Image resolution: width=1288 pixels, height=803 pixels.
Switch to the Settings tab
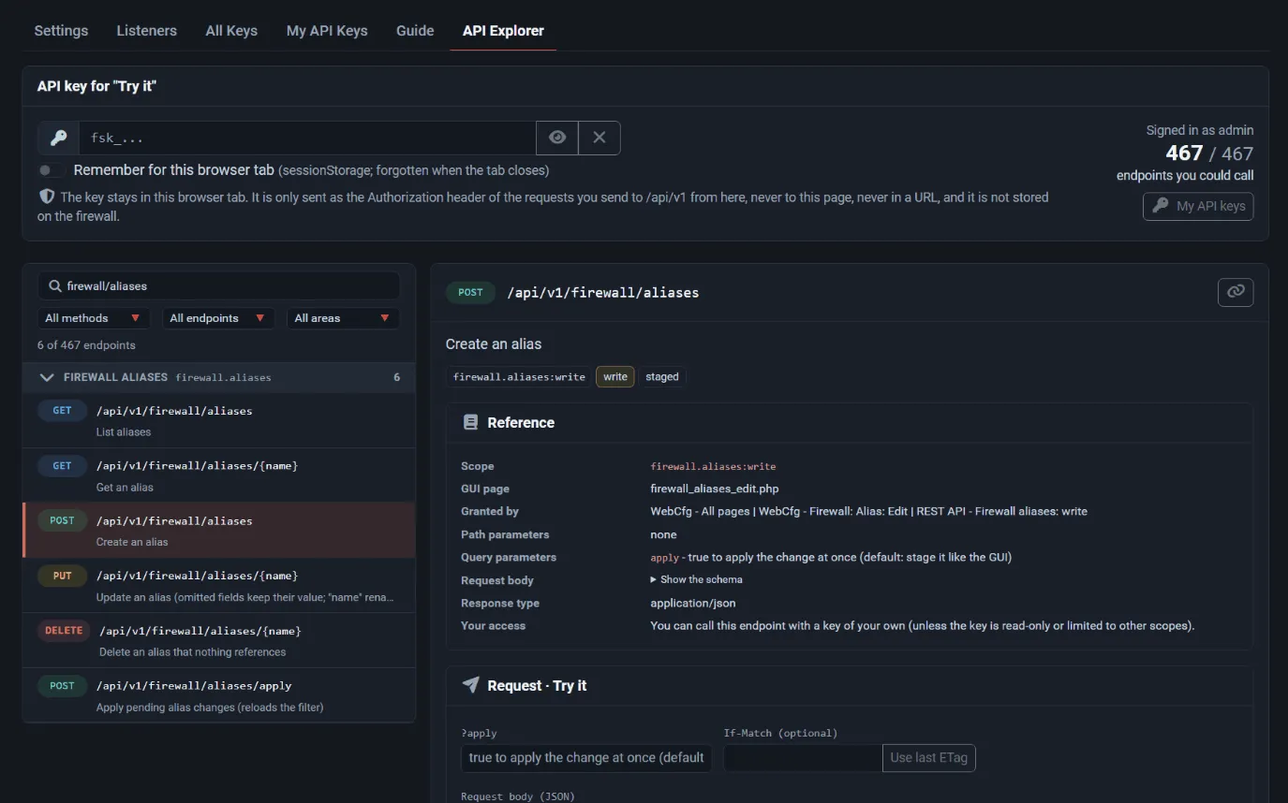[x=61, y=30]
